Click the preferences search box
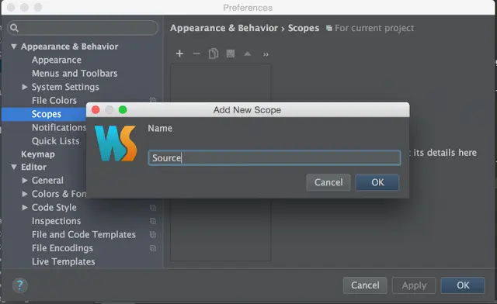The height and width of the screenshot is (304, 497). pos(83,28)
